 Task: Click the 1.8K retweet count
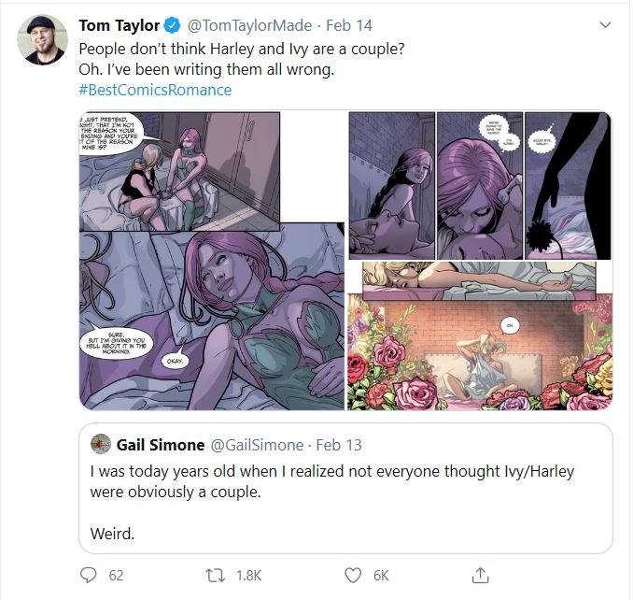(248, 576)
